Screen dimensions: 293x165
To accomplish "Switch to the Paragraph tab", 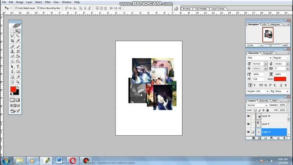I will pos(268,53).
